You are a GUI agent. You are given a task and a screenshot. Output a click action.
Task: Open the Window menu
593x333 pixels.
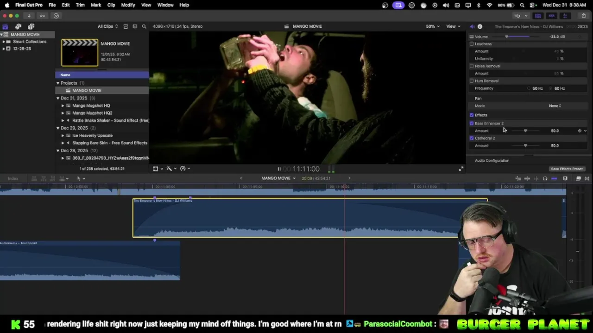[x=165, y=5]
